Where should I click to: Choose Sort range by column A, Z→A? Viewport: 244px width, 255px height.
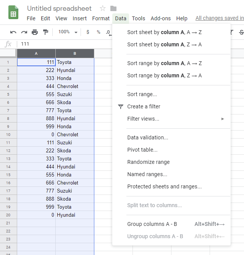171,75
